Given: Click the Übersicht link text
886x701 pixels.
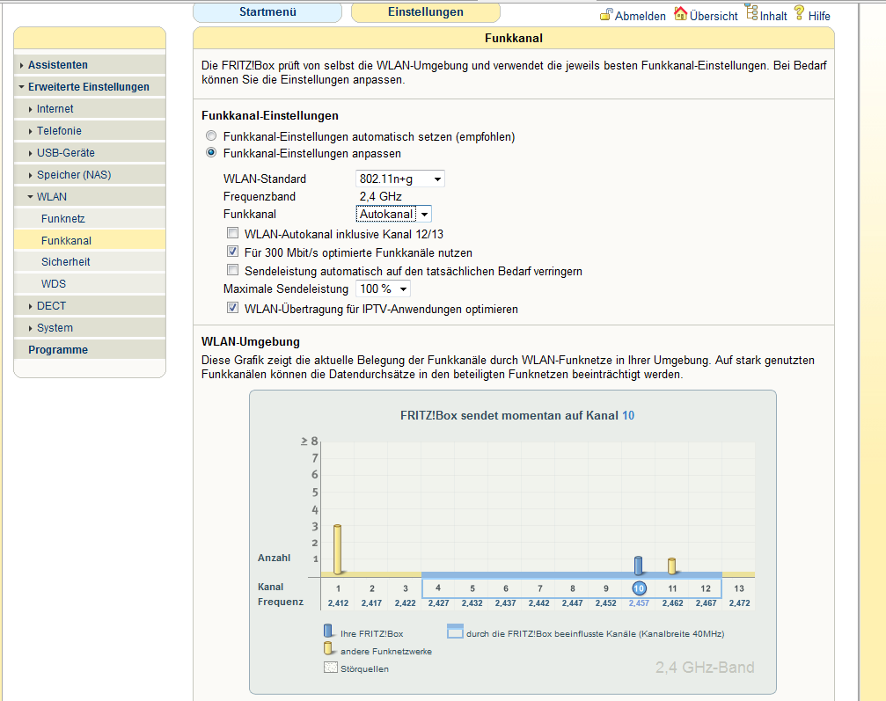Looking at the screenshot, I should [x=714, y=17].
